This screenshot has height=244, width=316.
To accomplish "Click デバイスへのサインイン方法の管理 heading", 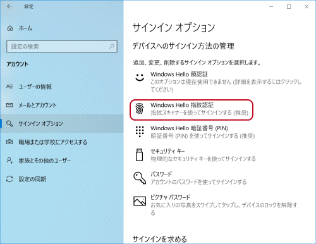I will 183,46.
